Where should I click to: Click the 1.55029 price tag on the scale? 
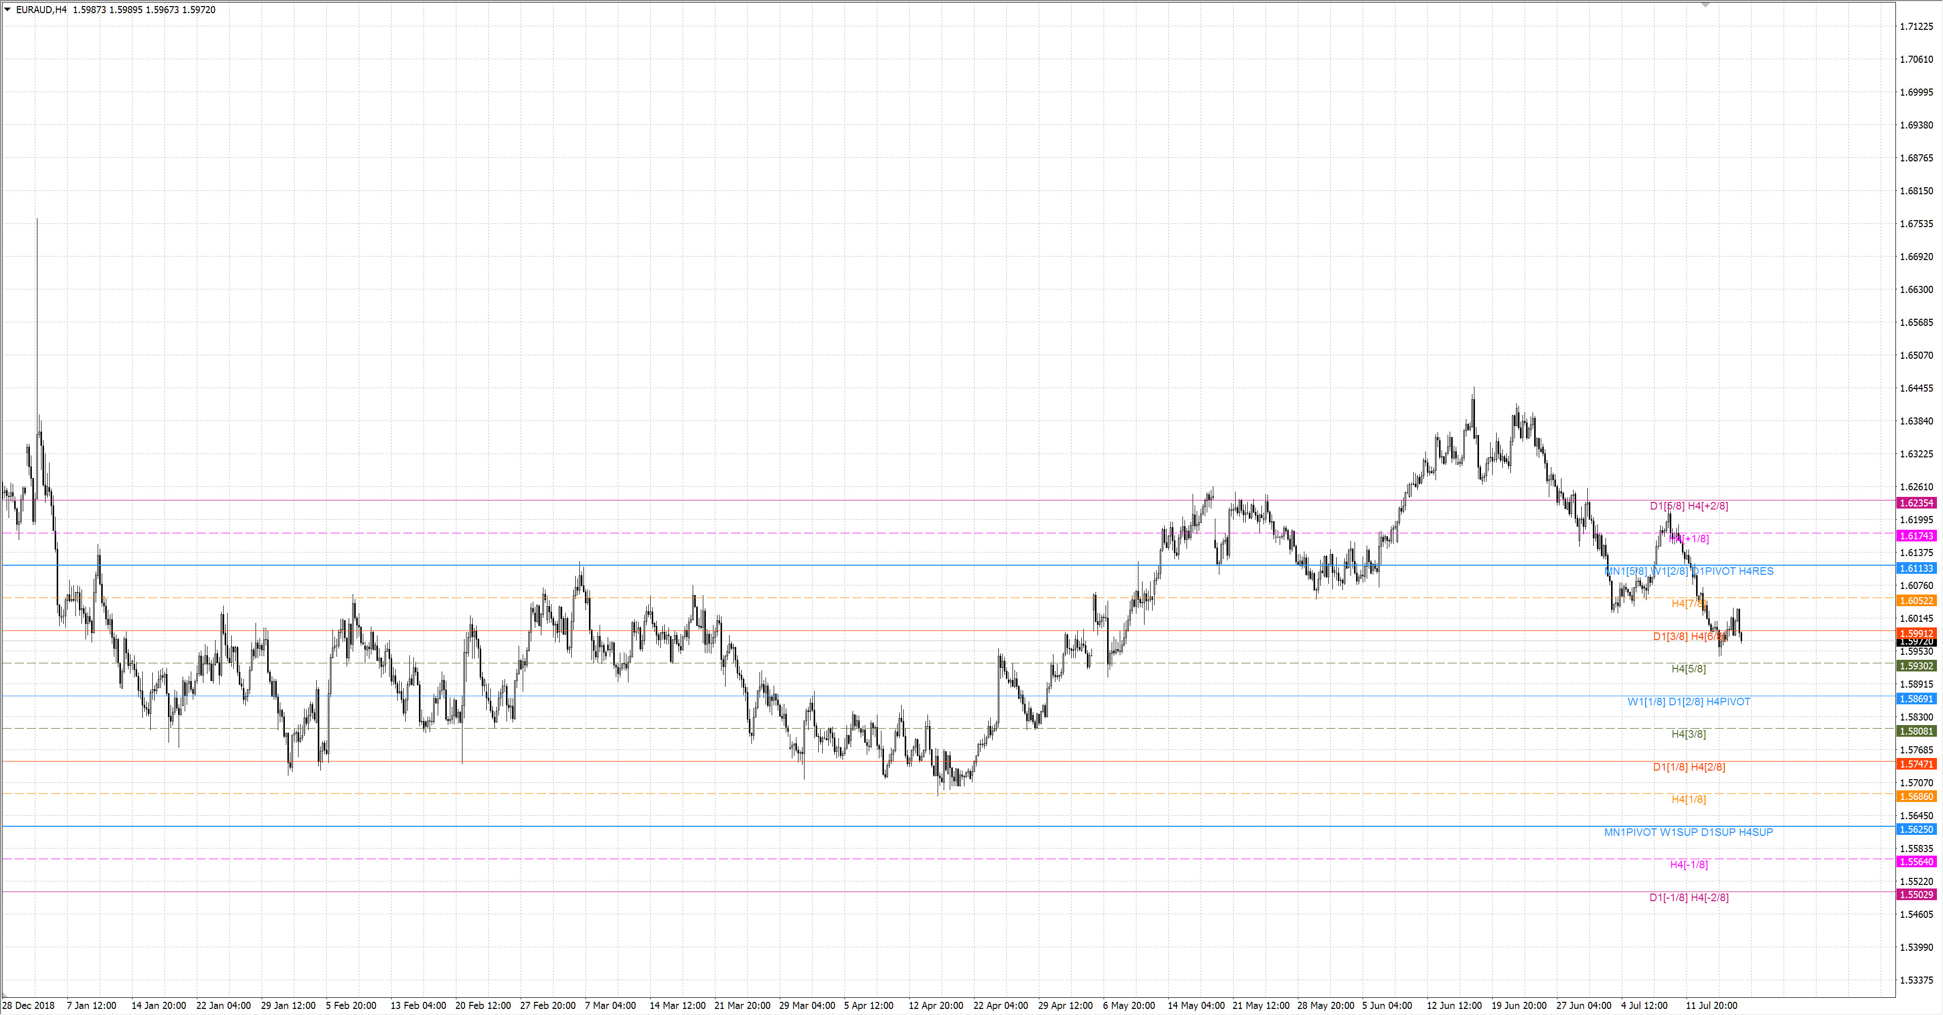(x=1916, y=895)
